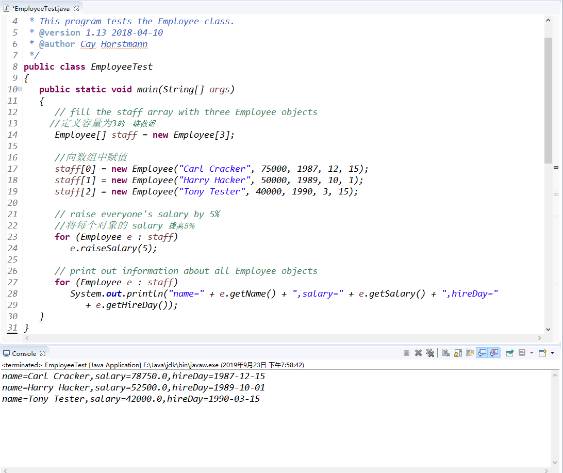Click the Console output line for Tony Tester
Viewport: 563px width, 473px height.
point(131,399)
